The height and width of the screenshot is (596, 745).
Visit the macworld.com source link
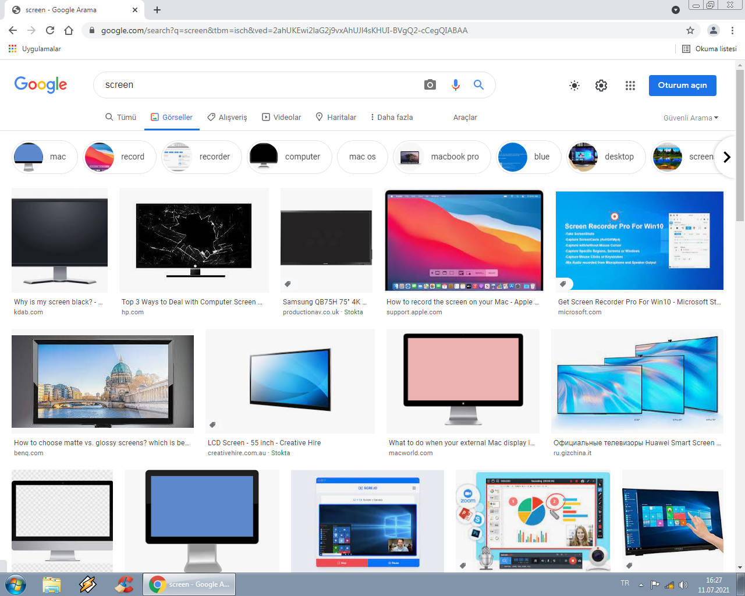(411, 453)
